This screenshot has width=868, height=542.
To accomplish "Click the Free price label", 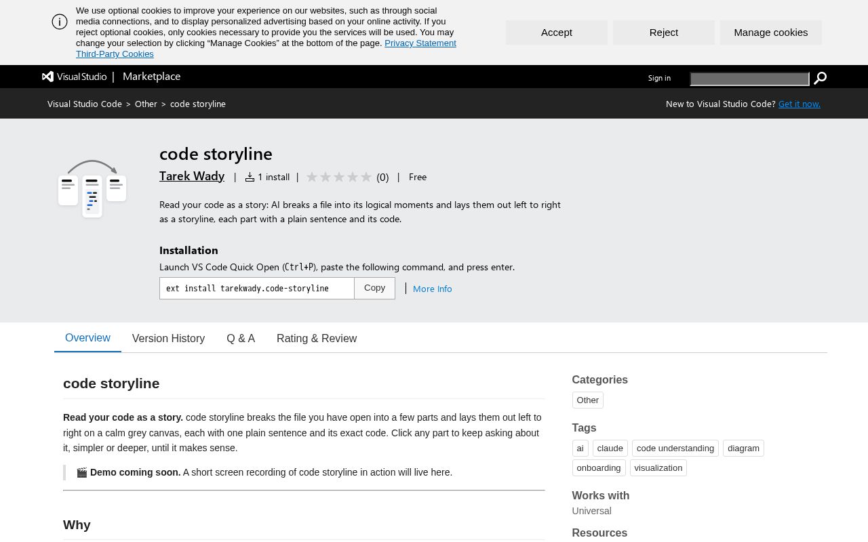I will click(418, 177).
